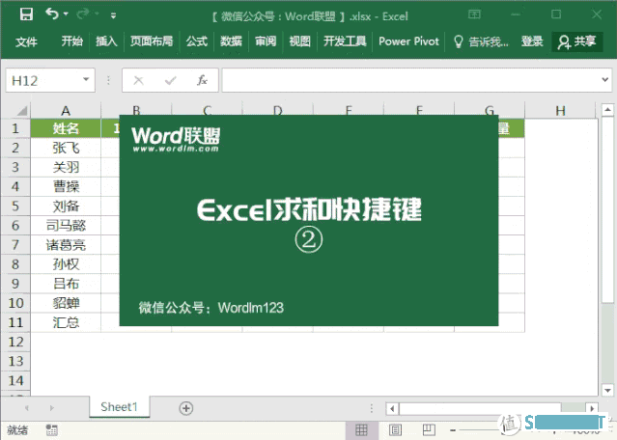Click the Save icon in quick access toolbar
Screen dimensions: 617x440
pyautogui.click(x=26, y=14)
